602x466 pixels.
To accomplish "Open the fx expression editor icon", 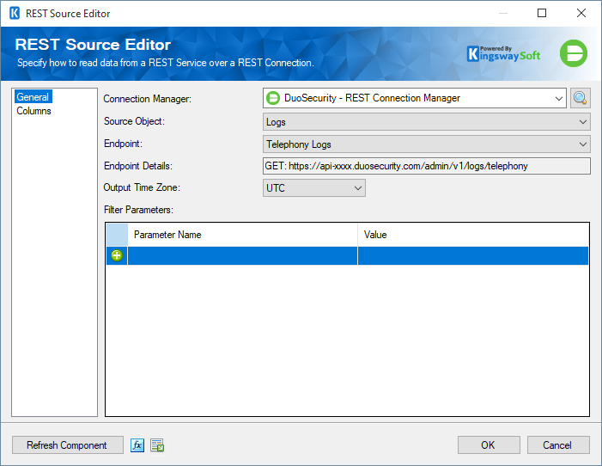I will pyautogui.click(x=137, y=445).
